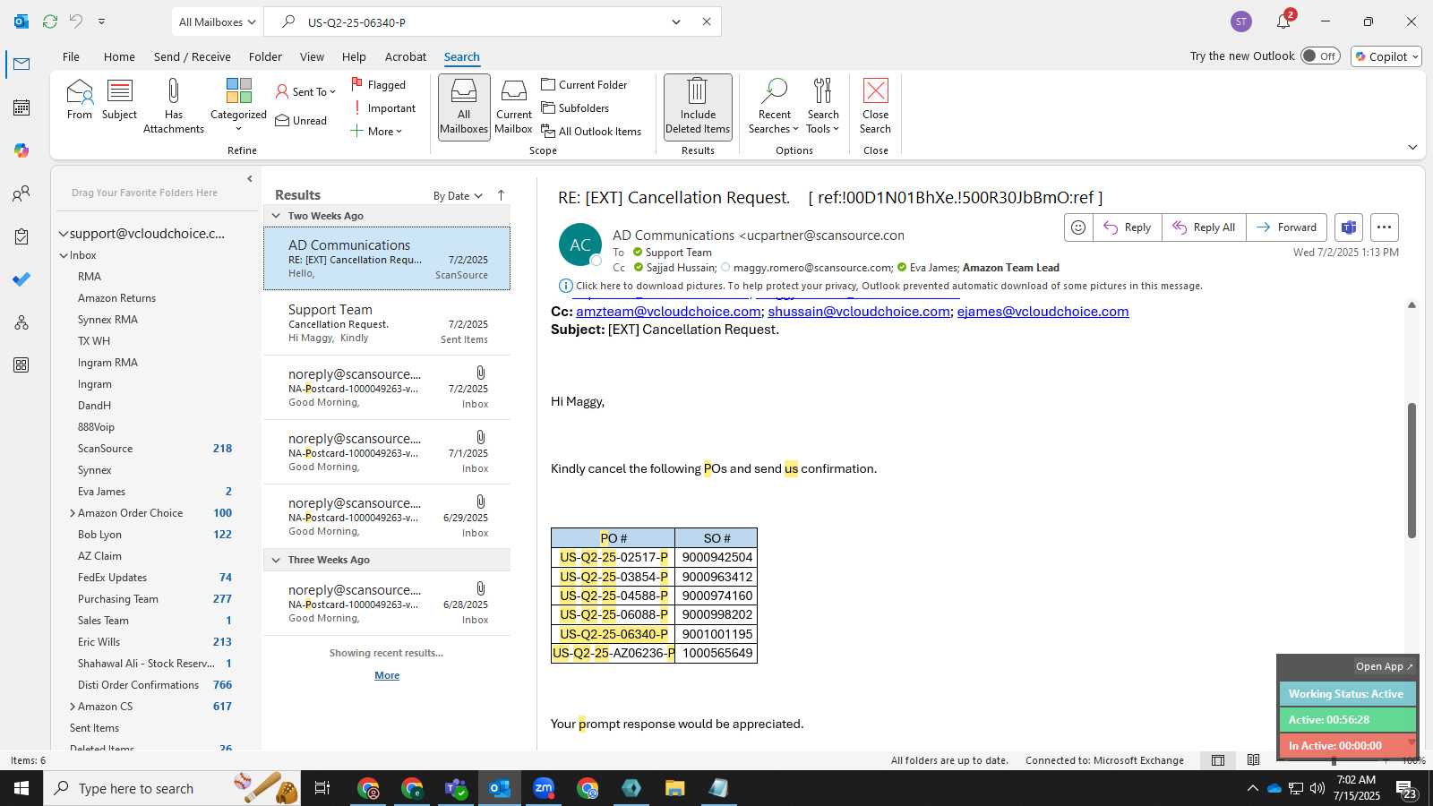
Task: Collapse Three Weeks Ago group
Action: [x=276, y=560]
